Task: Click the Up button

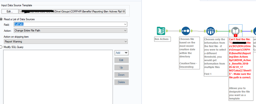Action: [122, 67]
